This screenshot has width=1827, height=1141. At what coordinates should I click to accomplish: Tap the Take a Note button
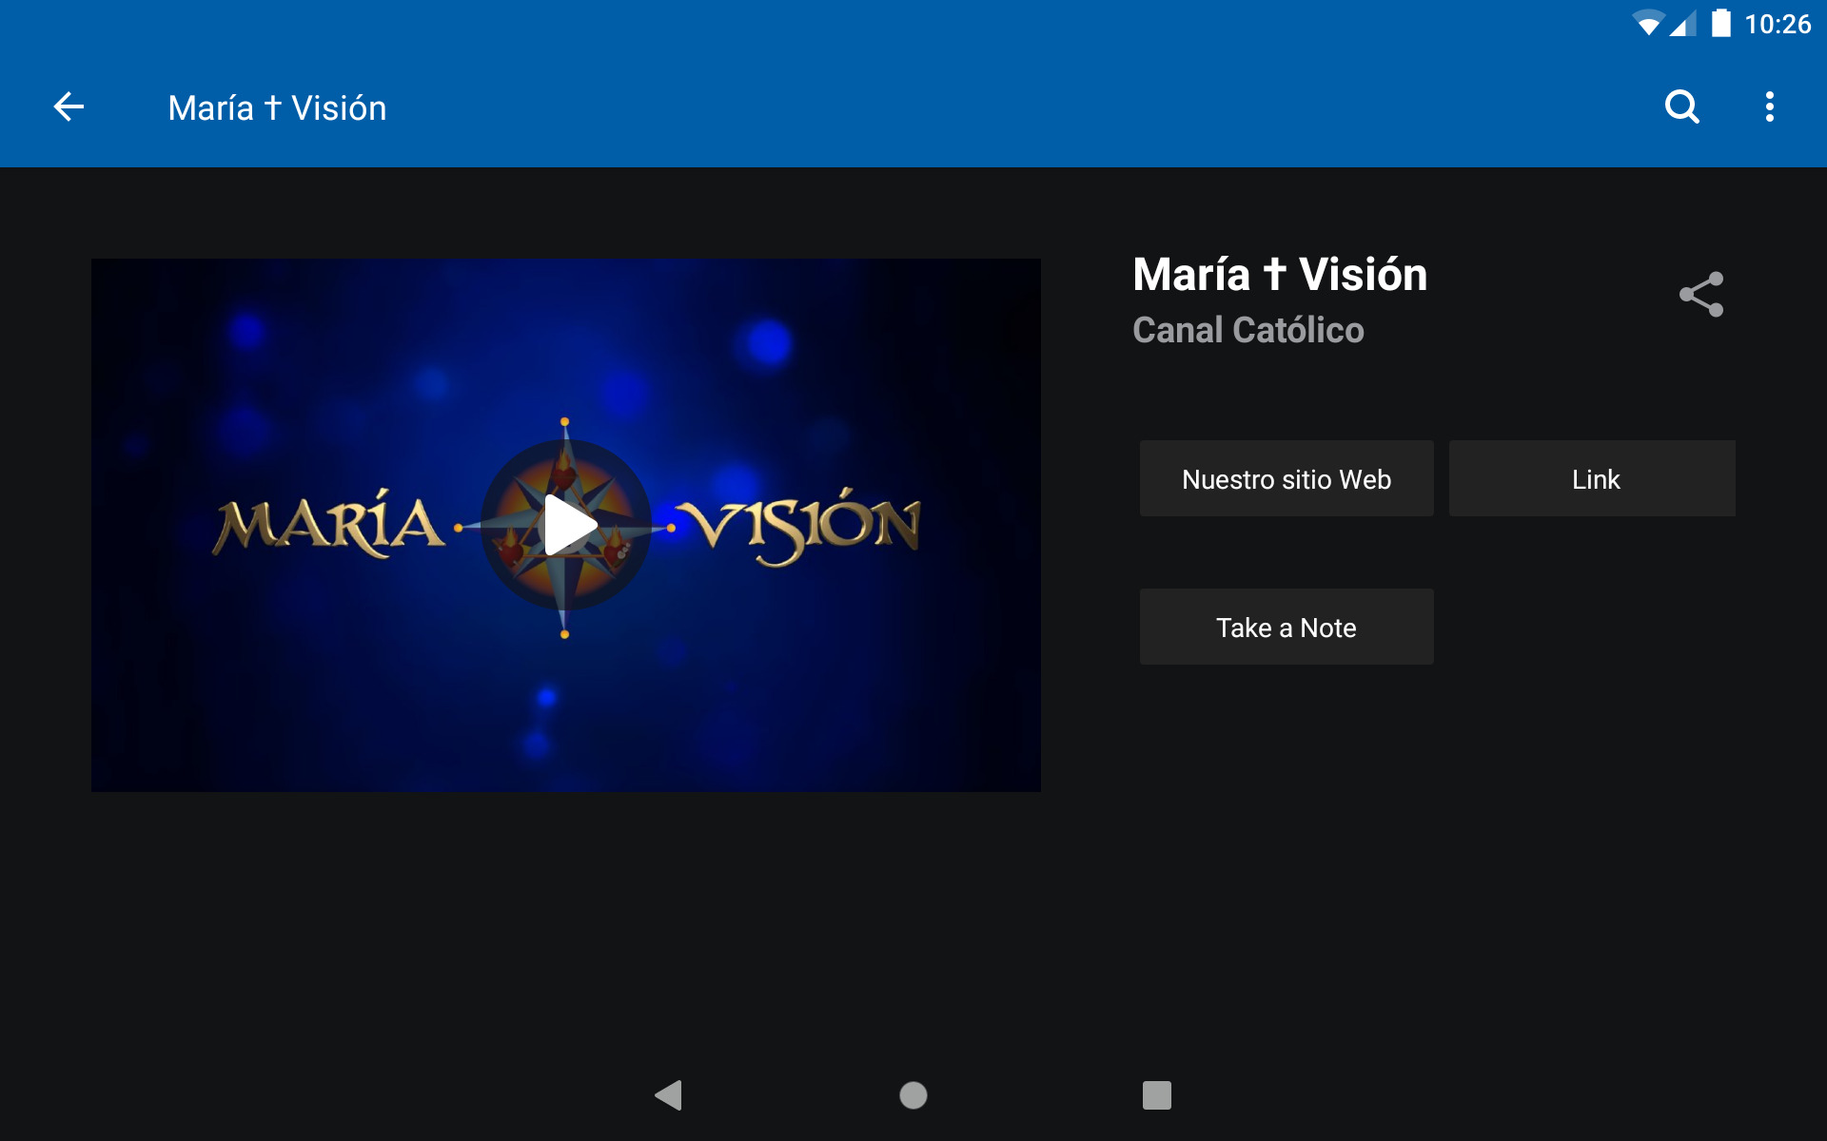tap(1287, 627)
